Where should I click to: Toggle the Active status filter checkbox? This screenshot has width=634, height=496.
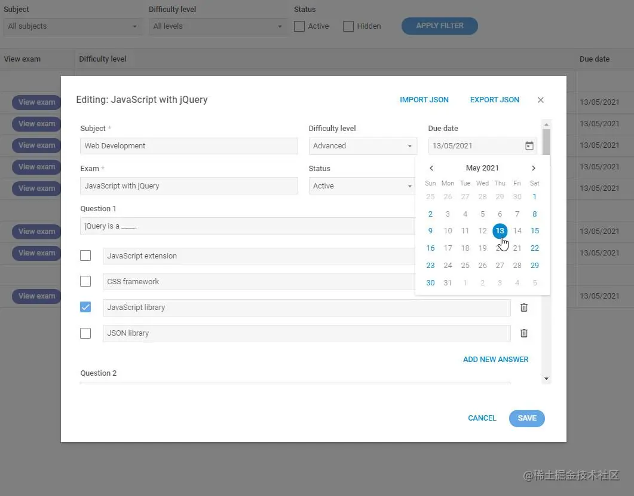[299, 26]
